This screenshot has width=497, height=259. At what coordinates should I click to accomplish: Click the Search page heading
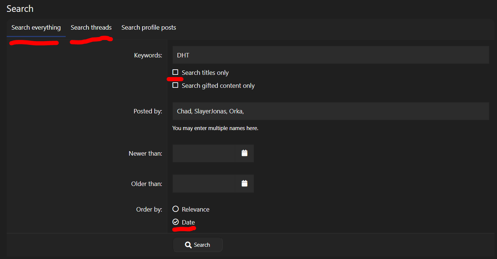coord(20,9)
